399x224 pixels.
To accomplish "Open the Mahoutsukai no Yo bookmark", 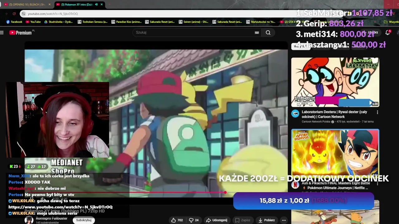I will 261,22.
